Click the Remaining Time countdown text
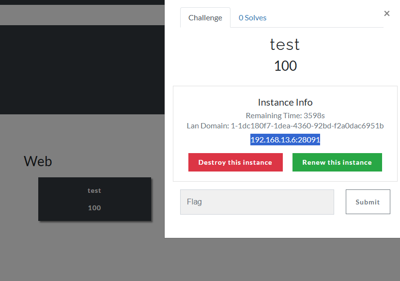This screenshot has width=400, height=281. click(x=285, y=116)
